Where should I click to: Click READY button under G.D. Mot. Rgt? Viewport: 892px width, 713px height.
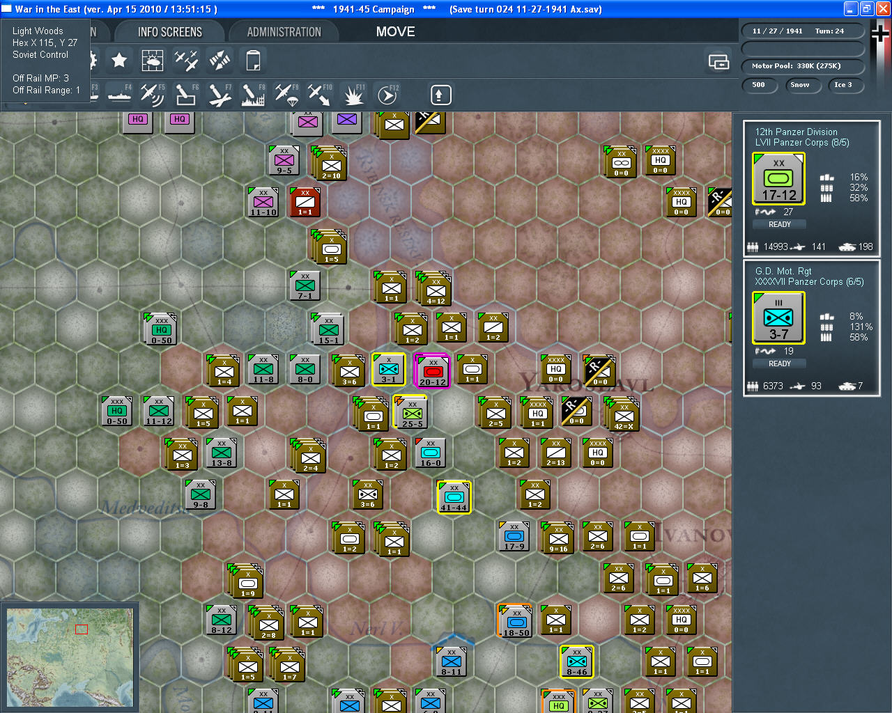coord(779,363)
